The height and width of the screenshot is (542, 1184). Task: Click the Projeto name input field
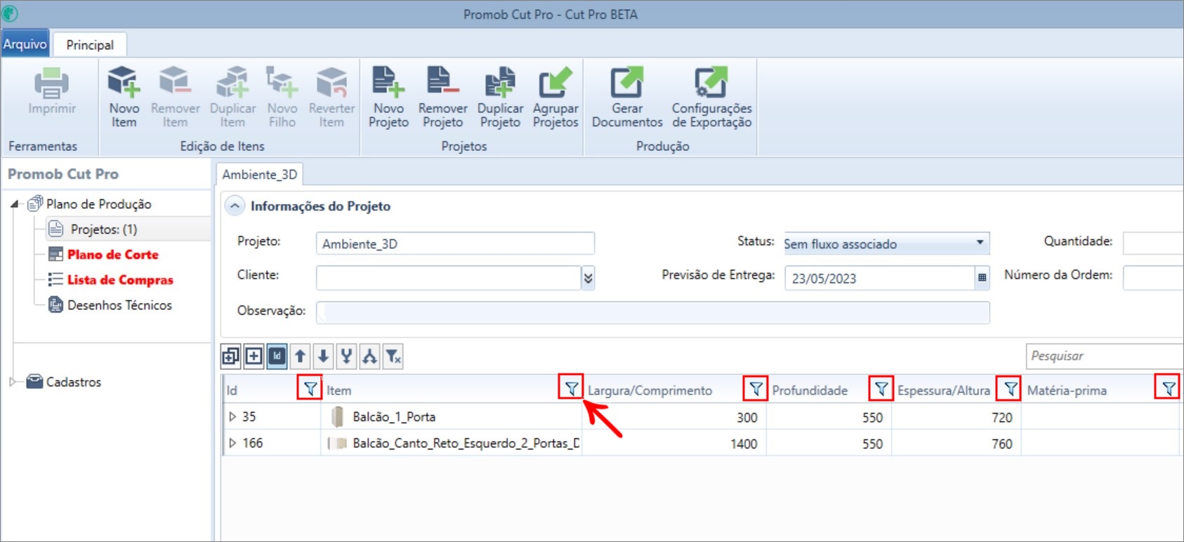(455, 244)
